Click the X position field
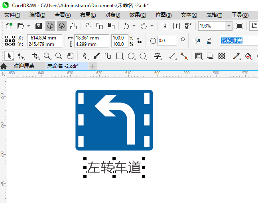The height and width of the screenshot is (203, 258). pyautogui.click(x=44, y=37)
